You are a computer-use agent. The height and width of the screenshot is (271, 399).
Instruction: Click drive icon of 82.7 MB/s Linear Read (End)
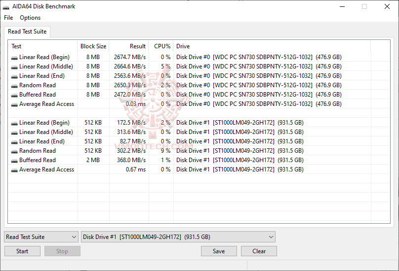(14, 142)
